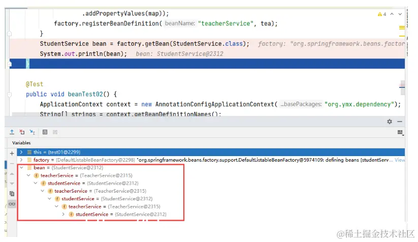Click the variable icon beside 'this'
Image resolution: width=418 pixels, height=242 pixels.
click(x=29, y=152)
